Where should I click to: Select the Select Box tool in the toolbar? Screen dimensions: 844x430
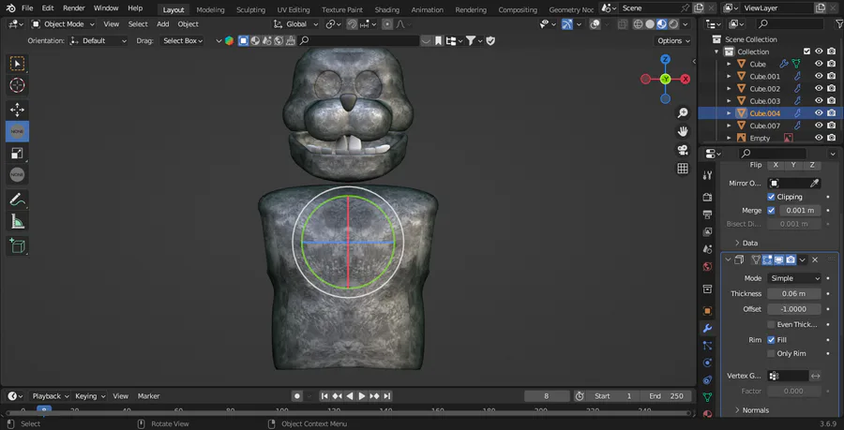click(17, 64)
